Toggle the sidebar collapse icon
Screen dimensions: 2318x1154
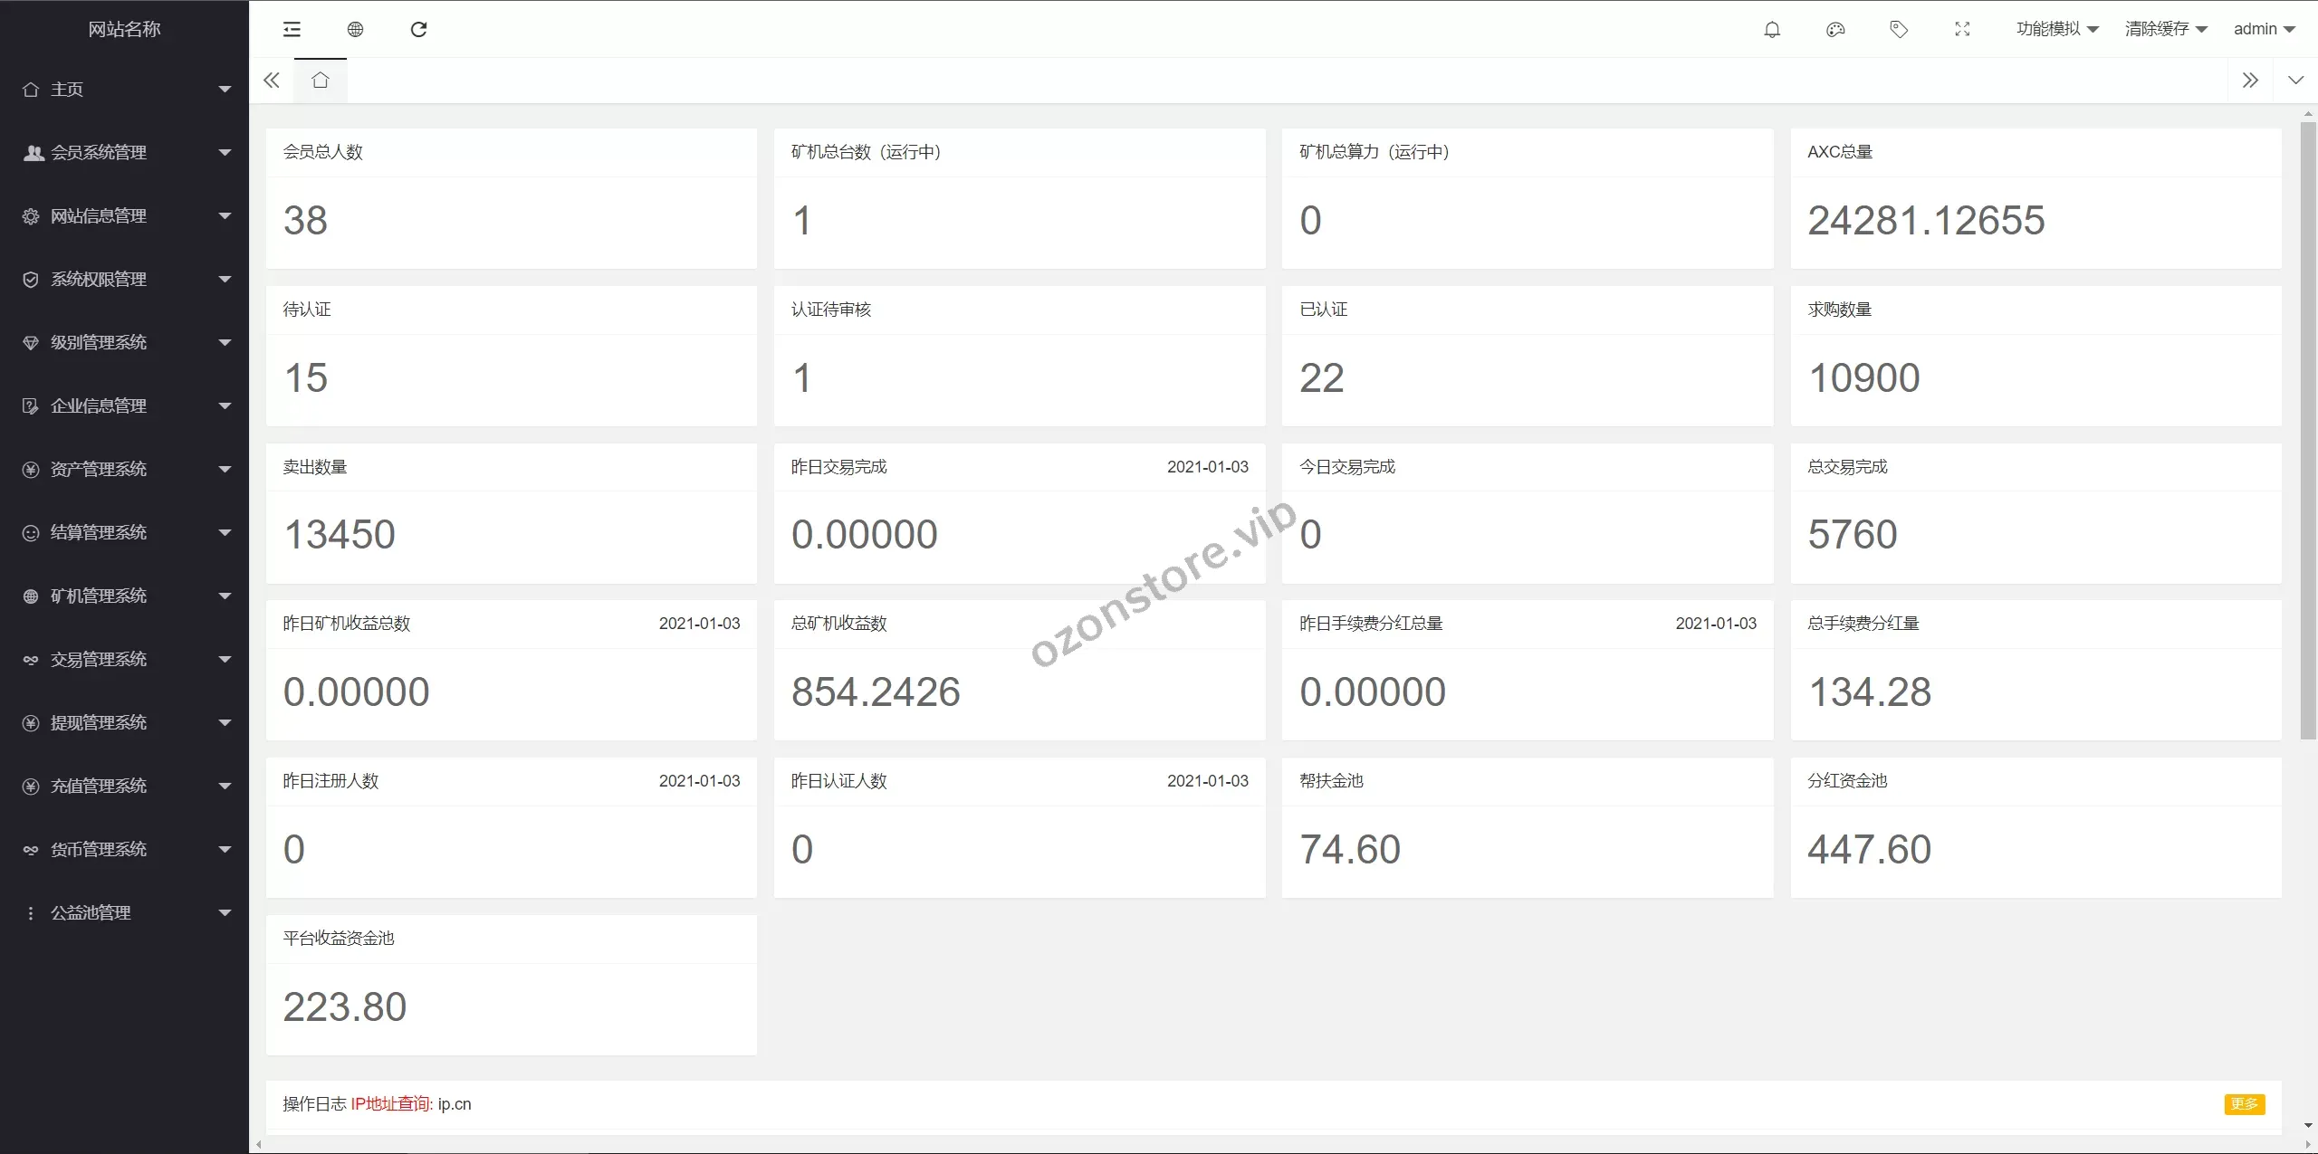tap(292, 30)
